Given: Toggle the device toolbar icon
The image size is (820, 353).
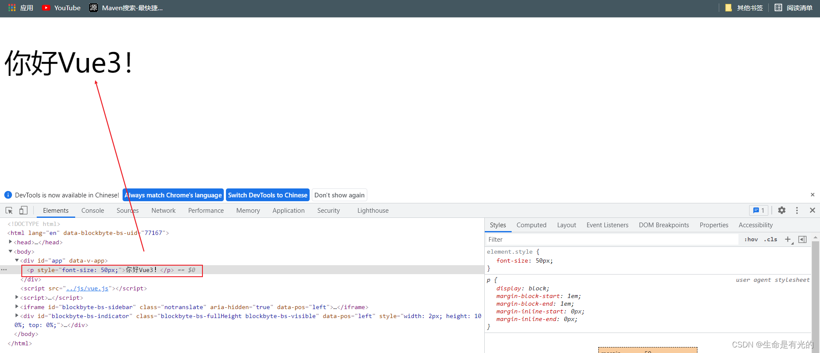Looking at the screenshot, I should click(x=23, y=210).
